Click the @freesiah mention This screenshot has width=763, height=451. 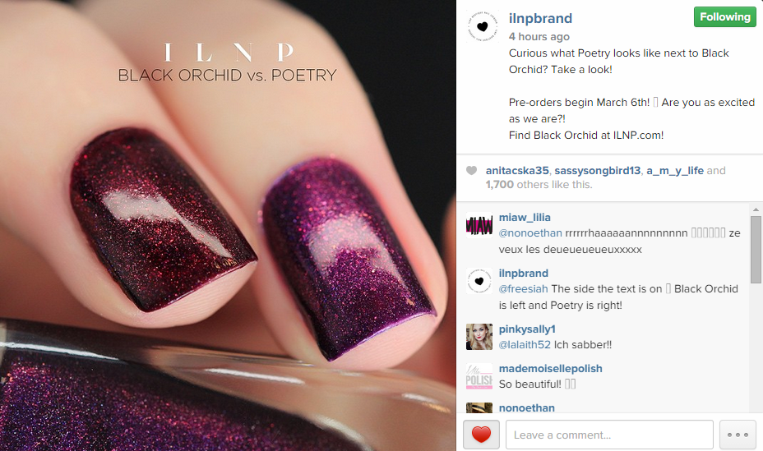tap(523, 289)
